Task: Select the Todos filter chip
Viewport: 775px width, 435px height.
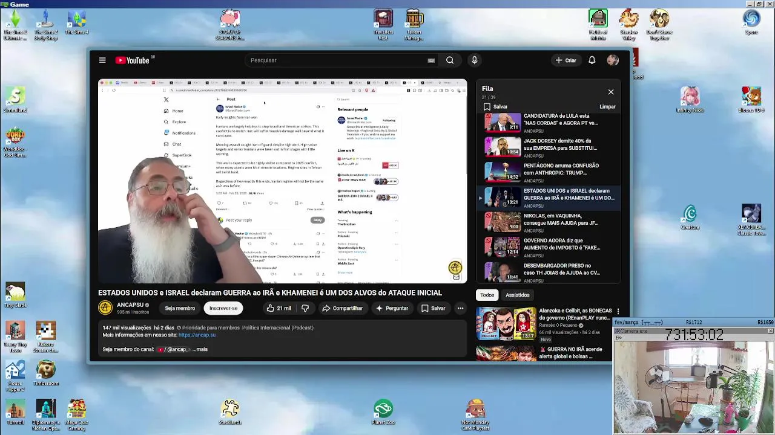Action: tap(487, 295)
